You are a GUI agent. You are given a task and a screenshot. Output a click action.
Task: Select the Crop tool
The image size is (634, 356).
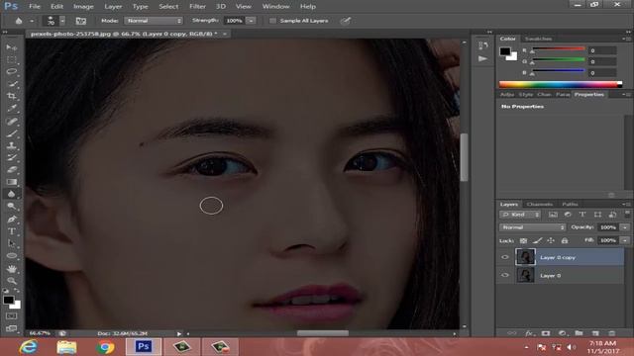11,96
